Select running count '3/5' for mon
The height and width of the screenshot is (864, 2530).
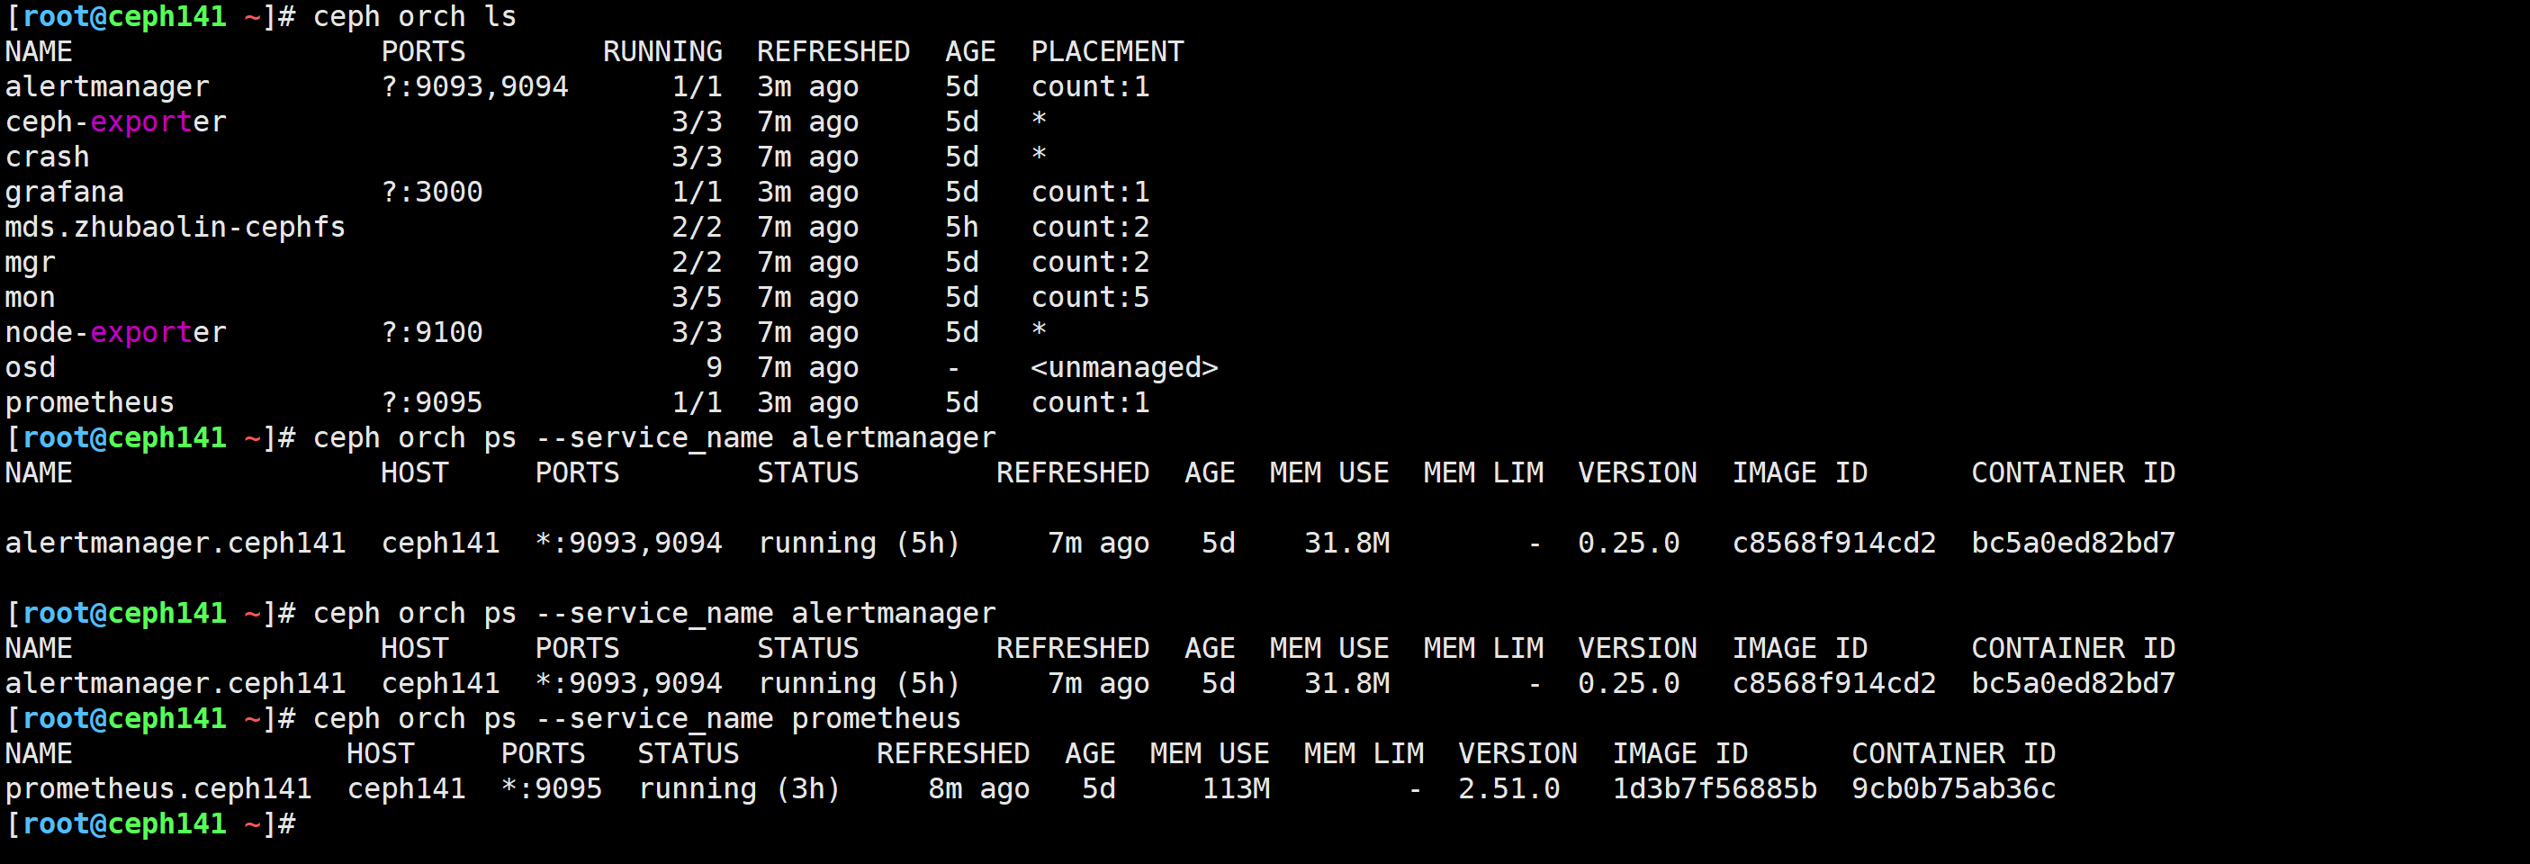pyautogui.click(x=698, y=299)
